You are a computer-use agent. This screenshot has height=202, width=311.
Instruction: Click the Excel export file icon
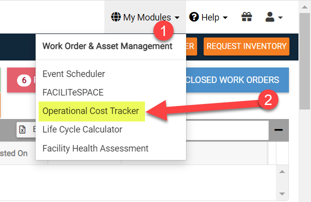click(x=23, y=130)
